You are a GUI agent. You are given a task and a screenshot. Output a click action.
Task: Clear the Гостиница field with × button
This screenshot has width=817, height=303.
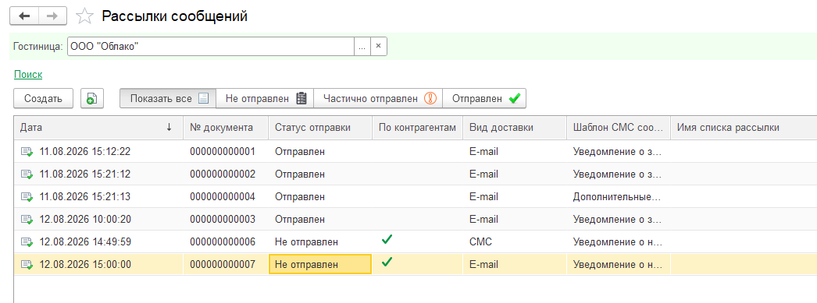click(x=378, y=46)
